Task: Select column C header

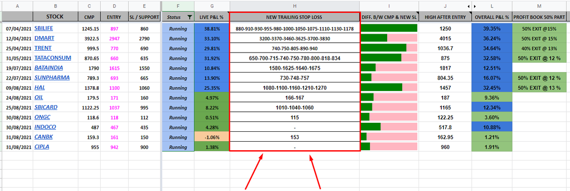Action: (89, 6)
